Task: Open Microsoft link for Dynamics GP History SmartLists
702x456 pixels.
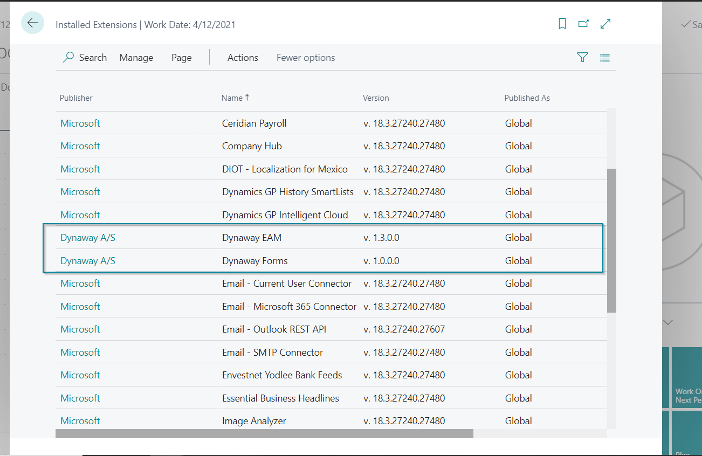Action: pyautogui.click(x=80, y=192)
